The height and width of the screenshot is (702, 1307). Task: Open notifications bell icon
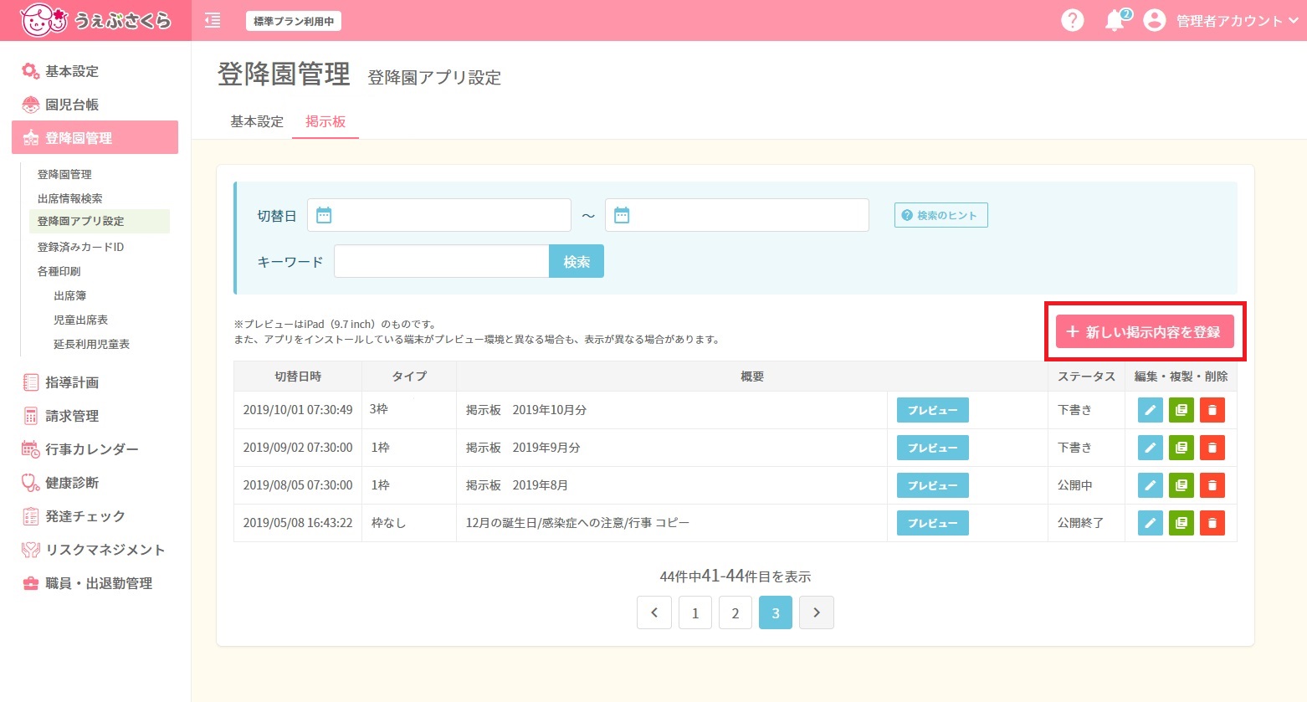(1115, 20)
